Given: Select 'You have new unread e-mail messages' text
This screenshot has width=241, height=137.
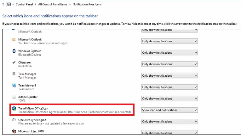Looking at the screenshot, I should point(43,43).
